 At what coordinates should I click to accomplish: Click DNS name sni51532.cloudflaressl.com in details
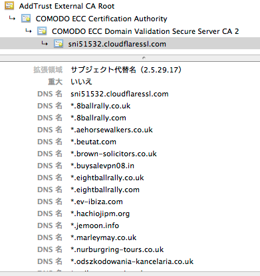coord(120,94)
